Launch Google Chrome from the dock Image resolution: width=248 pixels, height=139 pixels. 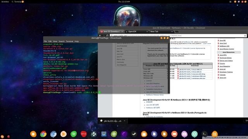43,134
